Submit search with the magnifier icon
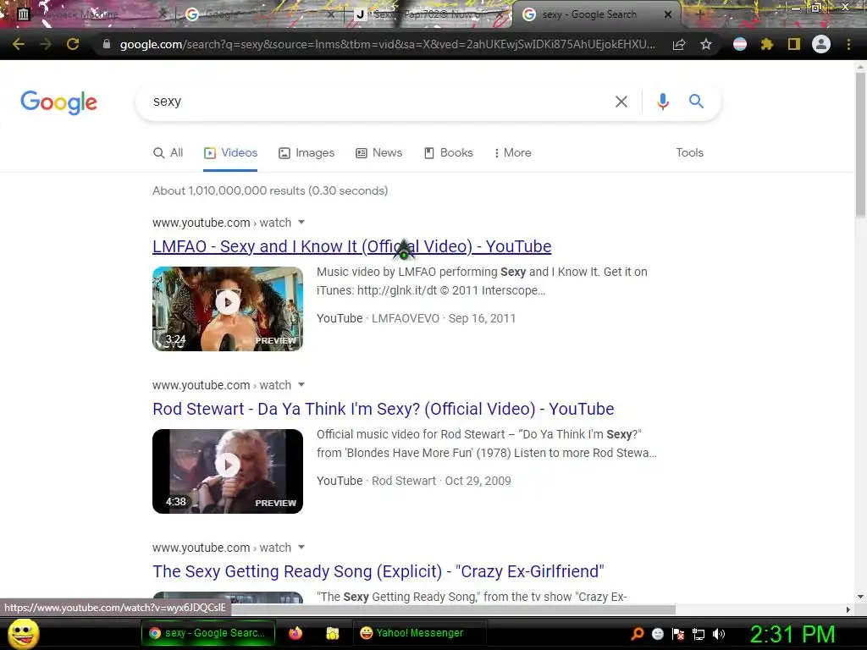Screen dimensions: 867x650 tap(696, 102)
